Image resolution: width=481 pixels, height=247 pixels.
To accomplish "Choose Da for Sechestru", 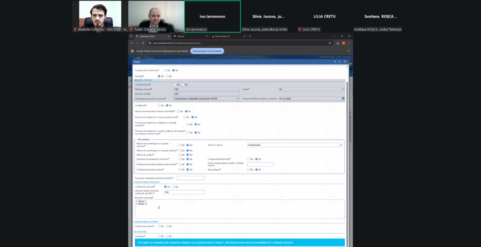I will coord(159,236).
